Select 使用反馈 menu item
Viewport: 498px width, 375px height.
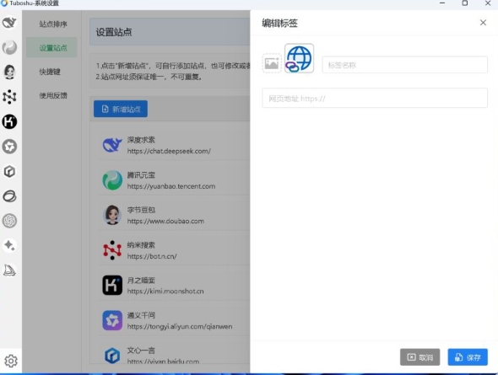tap(53, 95)
